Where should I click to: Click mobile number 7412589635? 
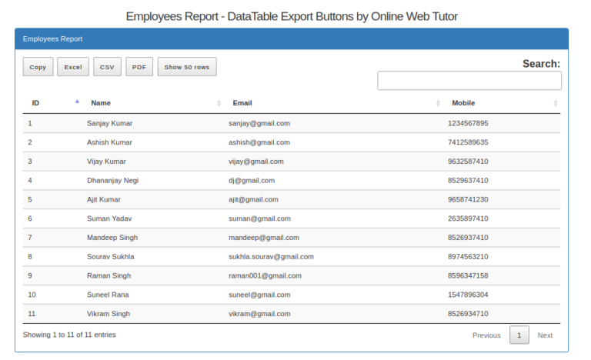coord(468,142)
